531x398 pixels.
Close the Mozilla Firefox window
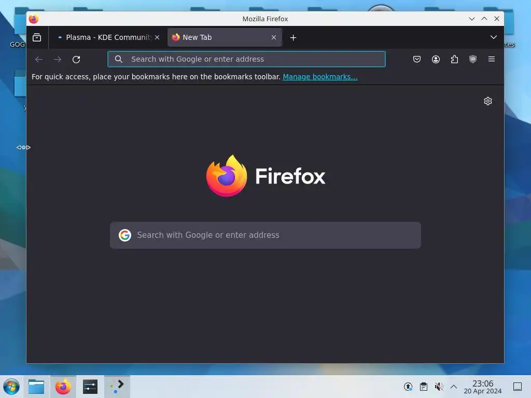(x=497, y=19)
